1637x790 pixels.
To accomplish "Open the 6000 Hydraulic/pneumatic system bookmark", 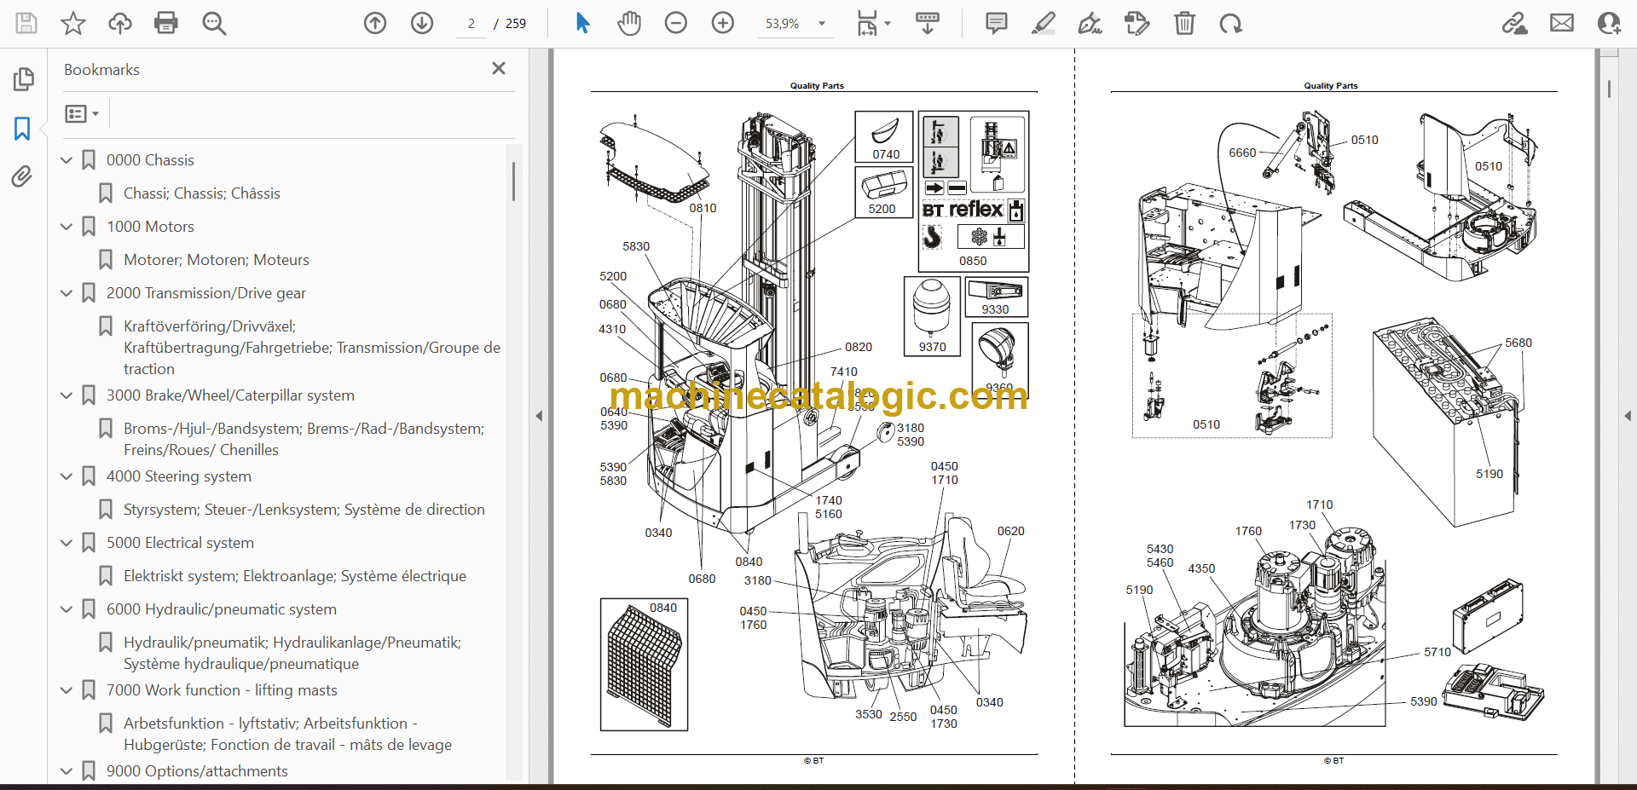I will click(x=222, y=609).
